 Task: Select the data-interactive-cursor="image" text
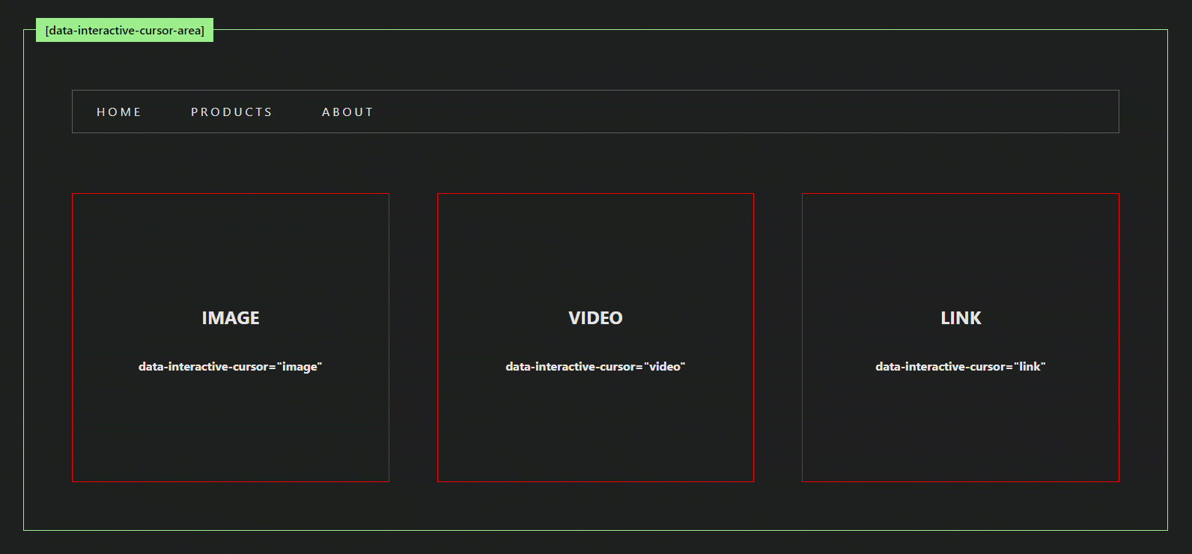[230, 367]
